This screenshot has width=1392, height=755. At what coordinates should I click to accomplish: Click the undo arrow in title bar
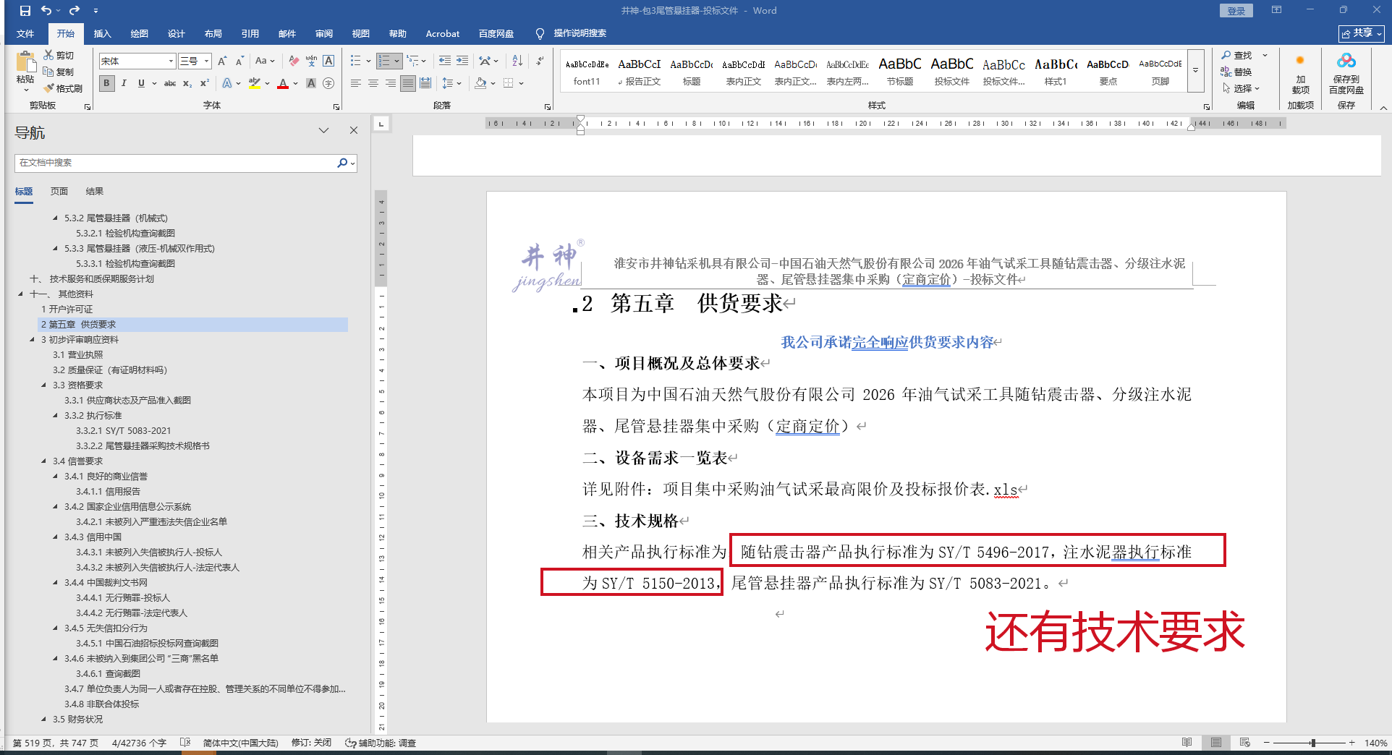tap(46, 10)
